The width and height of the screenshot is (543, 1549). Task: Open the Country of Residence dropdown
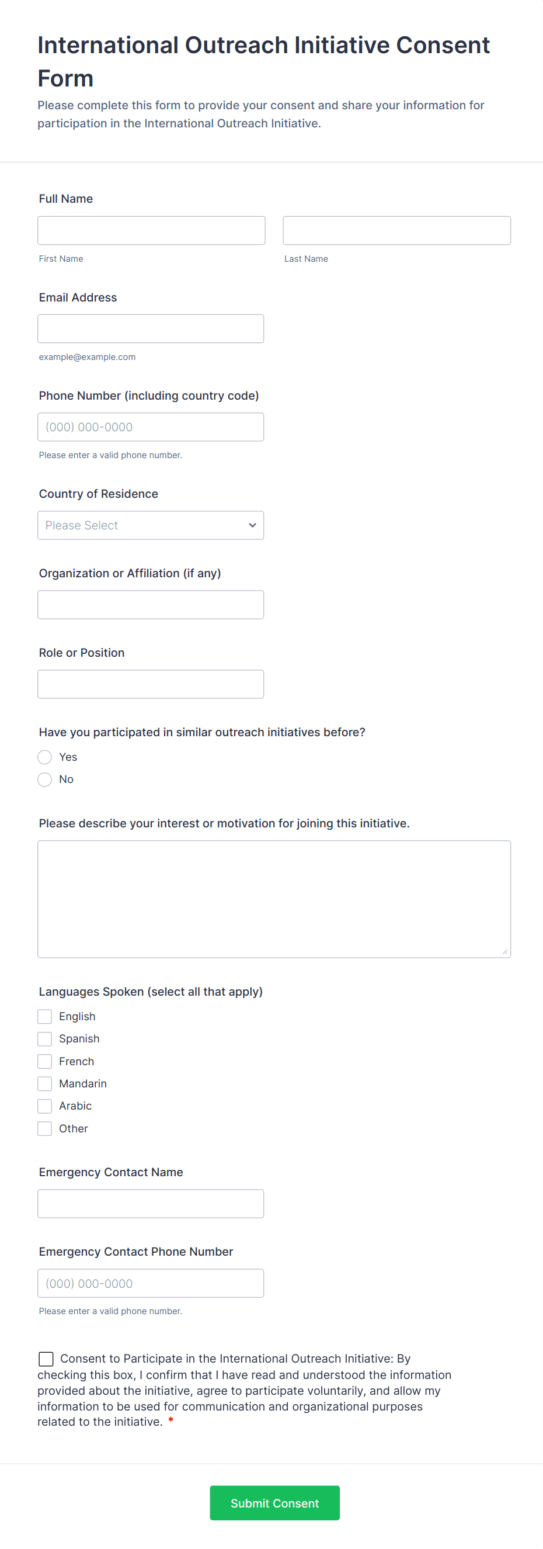pos(150,525)
